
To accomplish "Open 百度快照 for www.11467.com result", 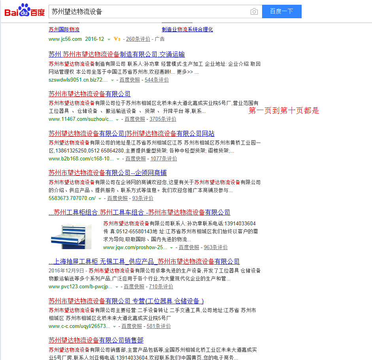I will 135,119.
